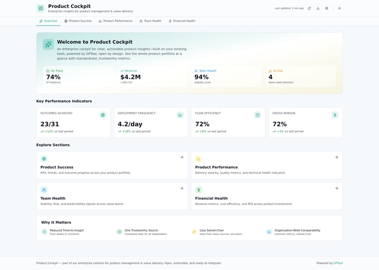Click the Gross Margin dollar icon
The height and width of the screenshot is (270, 379).
[x=335, y=115]
